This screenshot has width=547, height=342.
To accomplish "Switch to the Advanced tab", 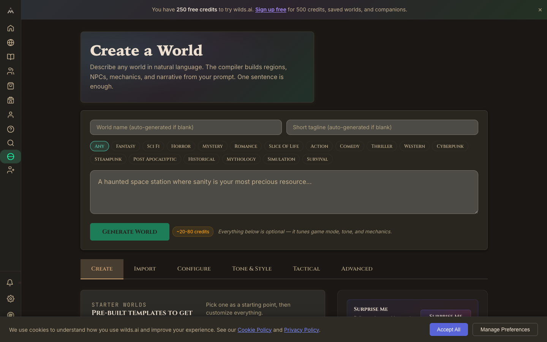I will pyautogui.click(x=357, y=269).
